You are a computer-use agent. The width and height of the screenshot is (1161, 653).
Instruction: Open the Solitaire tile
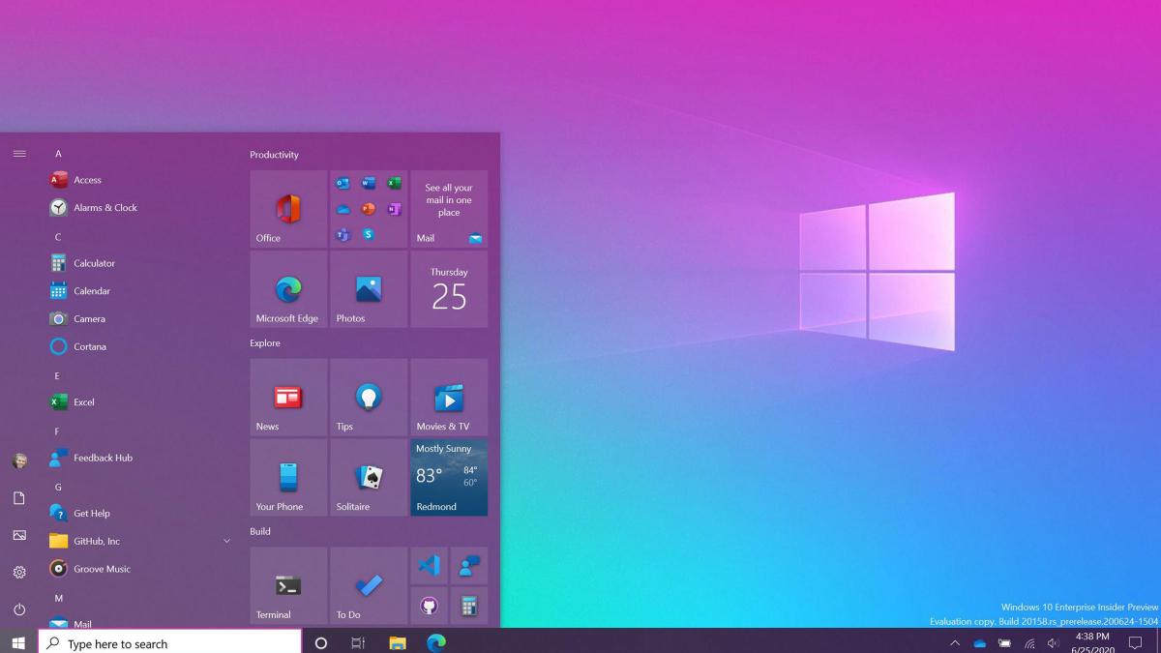pyautogui.click(x=368, y=477)
